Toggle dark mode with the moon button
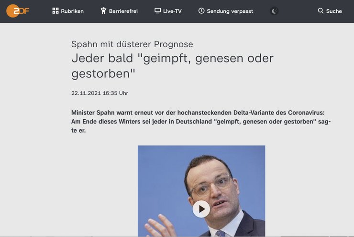The width and height of the screenshot is (354, 237). 274,11
